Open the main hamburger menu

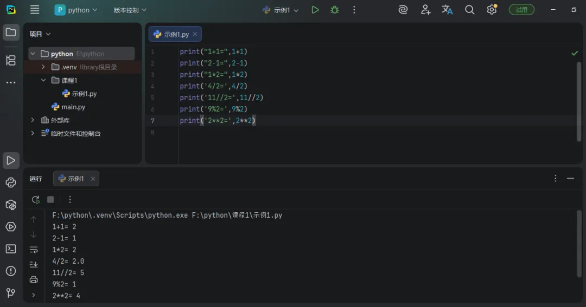(x=35, y=10)
